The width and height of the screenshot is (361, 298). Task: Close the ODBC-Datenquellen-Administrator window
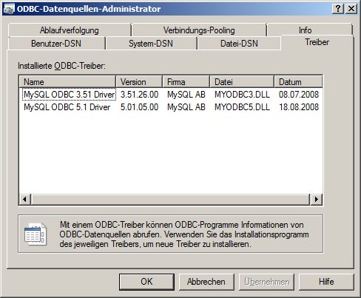click(x=351, y=9)
